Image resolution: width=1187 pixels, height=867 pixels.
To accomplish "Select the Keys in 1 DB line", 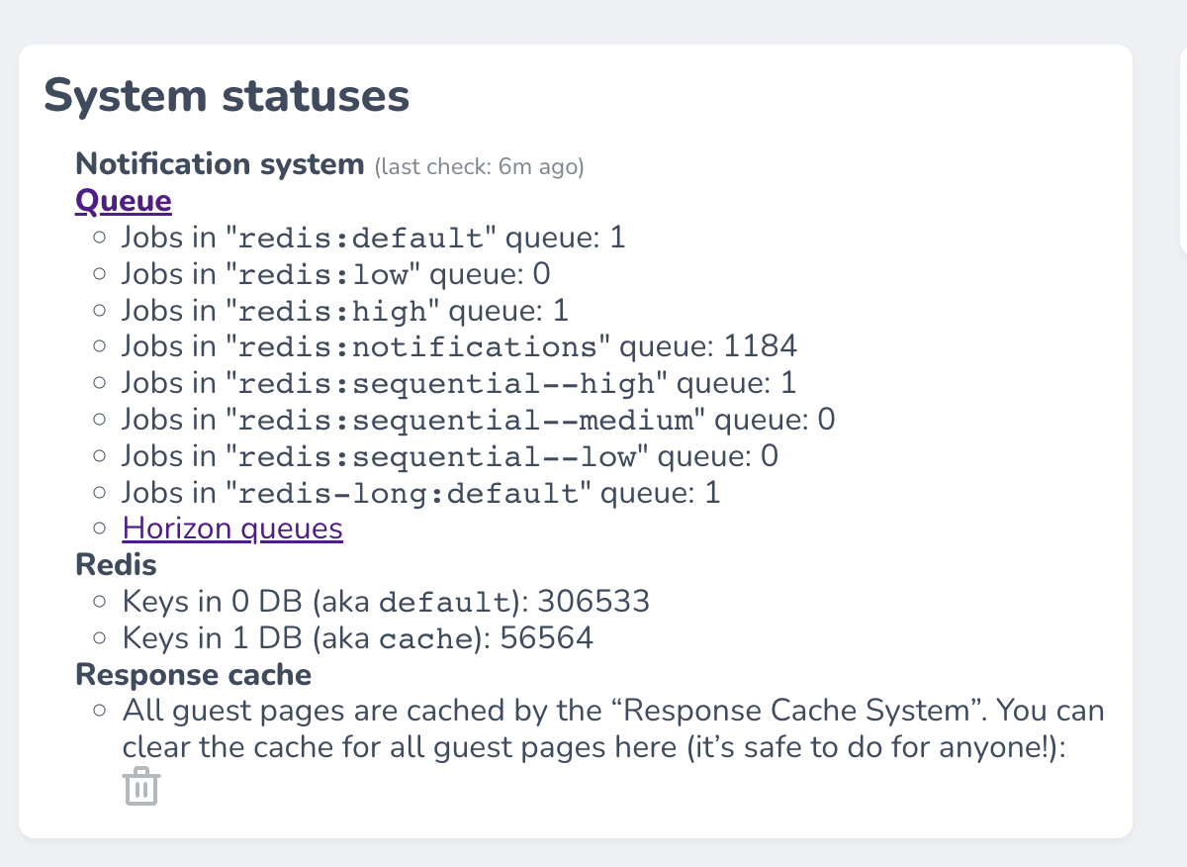I will 357,638.
